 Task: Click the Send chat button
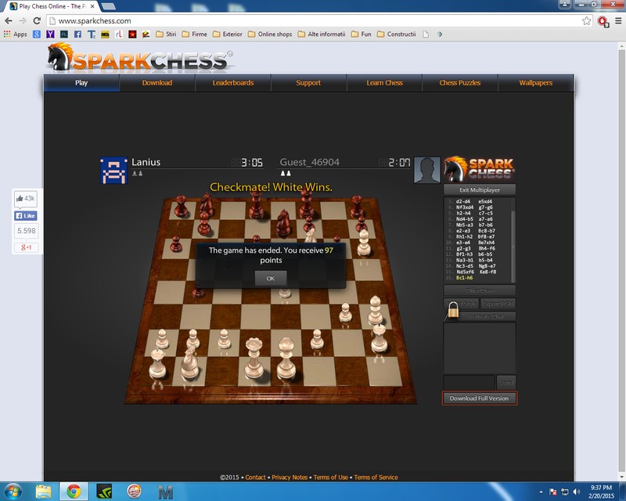[x=506, y=382]
